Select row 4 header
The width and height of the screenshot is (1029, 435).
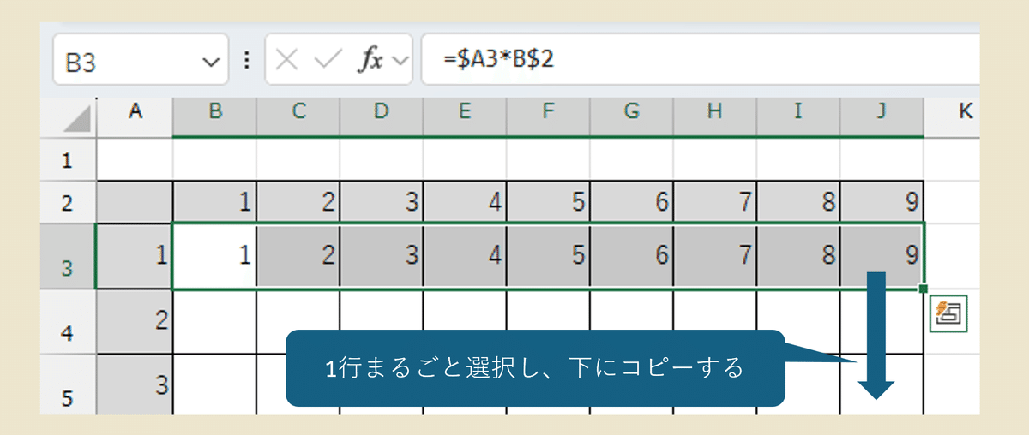click(x=69, y=321)
